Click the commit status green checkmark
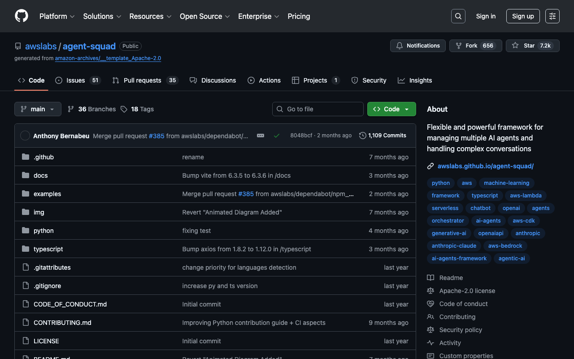Image resolution: width=574 pixels, height=359 pixels. pyautogui.click(x=277, y=136)
